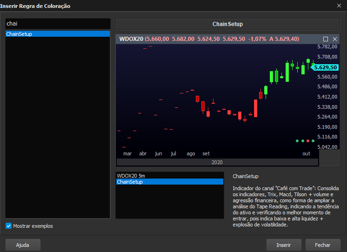Click the Inserir button
The image size is (347, 252).
click(284, 245)
